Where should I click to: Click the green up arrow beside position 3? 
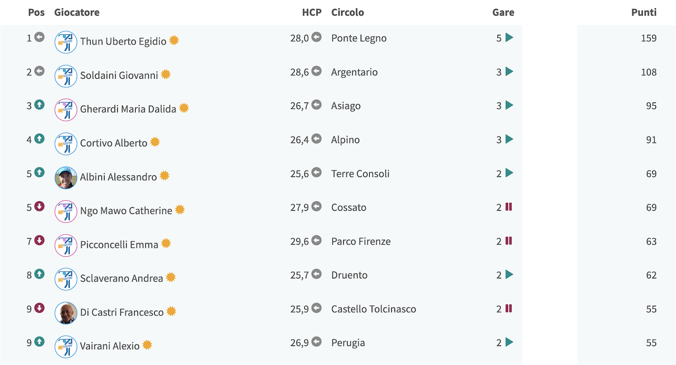pyautogui.click(x=39, y=105)
